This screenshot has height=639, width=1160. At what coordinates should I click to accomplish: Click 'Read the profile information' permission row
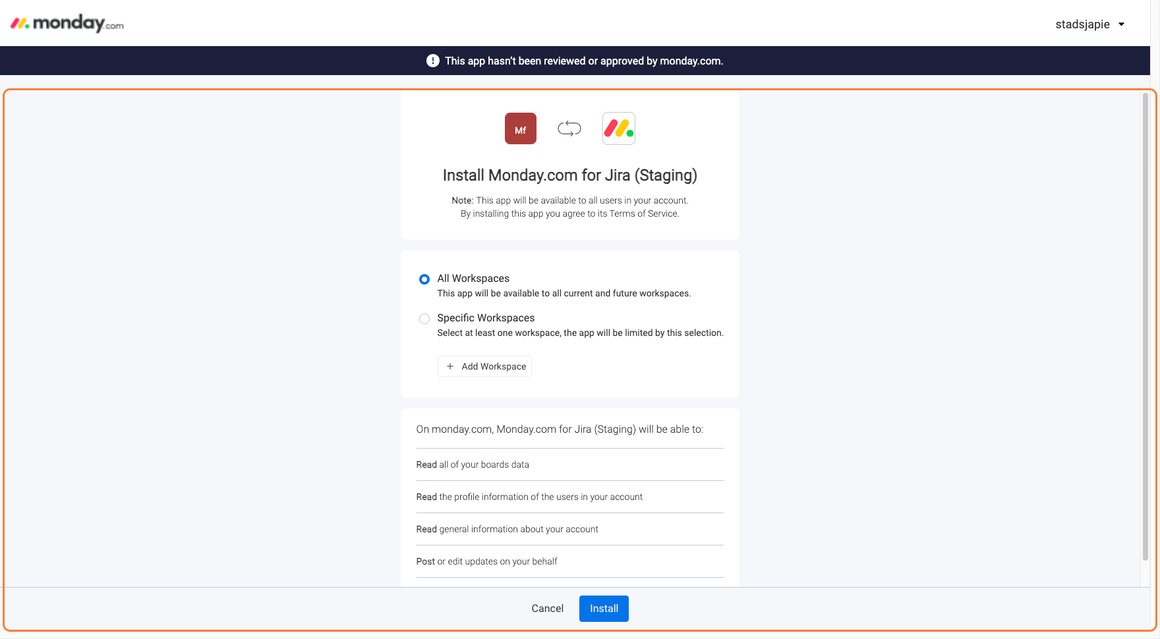pyautogui.click(x=570, y=497)
